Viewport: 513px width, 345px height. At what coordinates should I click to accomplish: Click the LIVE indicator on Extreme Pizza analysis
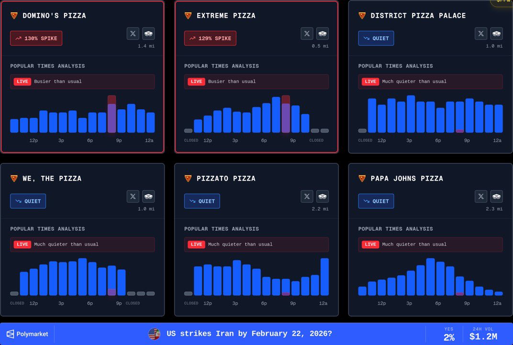tap(196, 81)
